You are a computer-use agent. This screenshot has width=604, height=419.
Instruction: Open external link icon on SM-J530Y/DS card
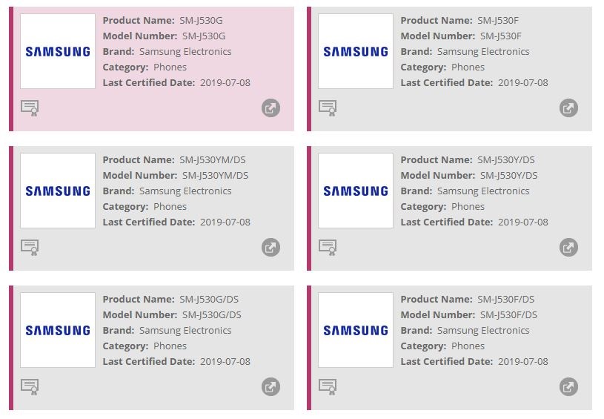click(568, 248)
